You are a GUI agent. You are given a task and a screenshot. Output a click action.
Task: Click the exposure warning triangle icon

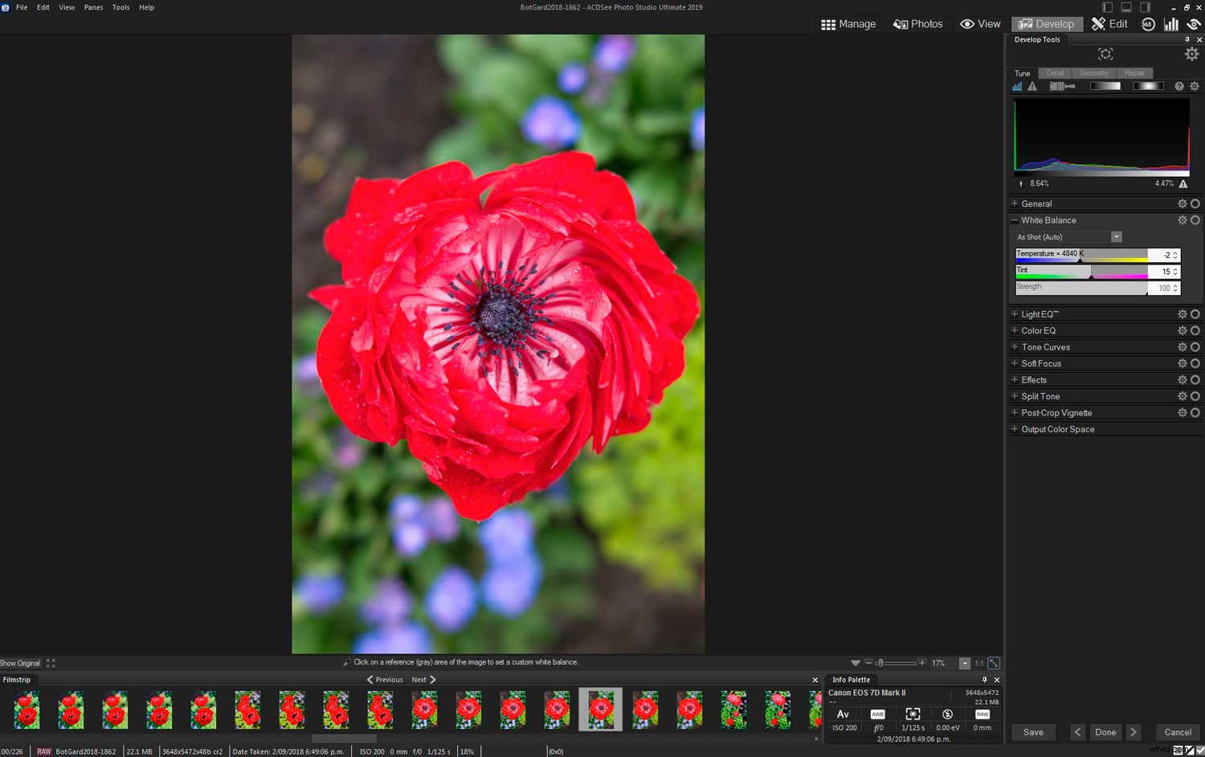point(1032,86)
